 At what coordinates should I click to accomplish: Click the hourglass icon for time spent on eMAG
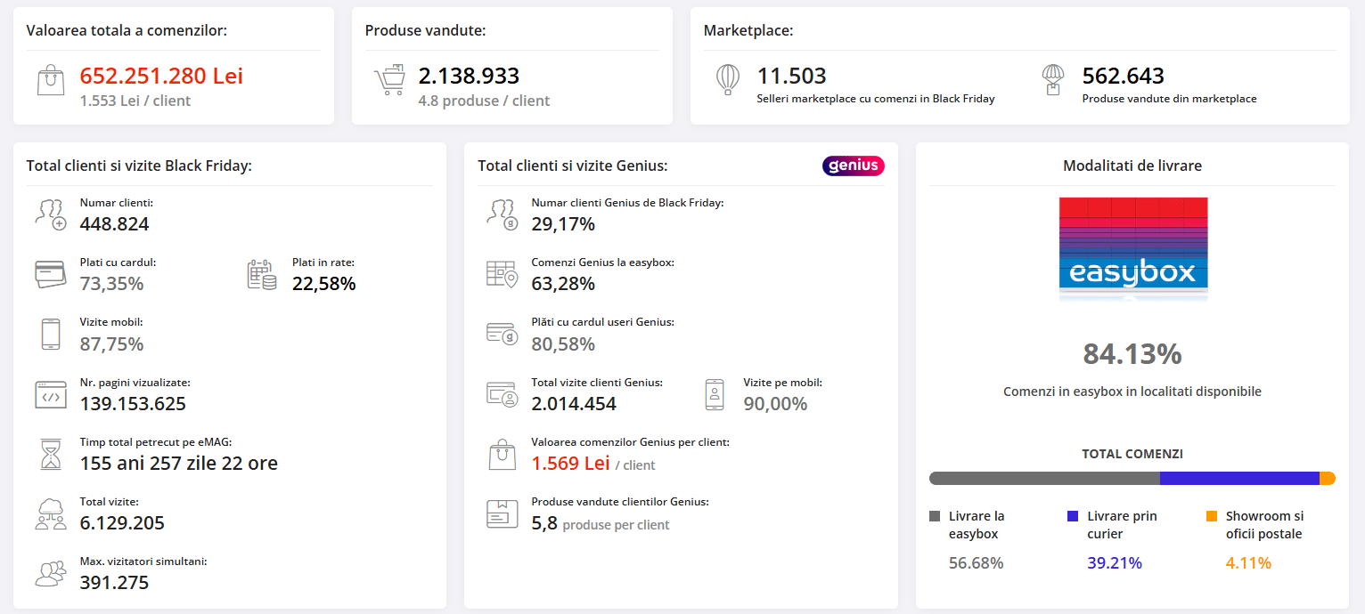(52, 454)
